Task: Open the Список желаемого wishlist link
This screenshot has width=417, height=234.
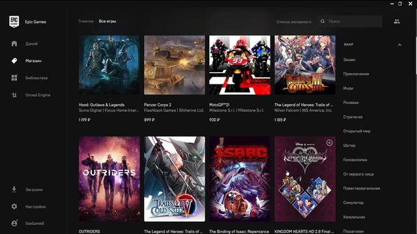Action: pos(294,21)
